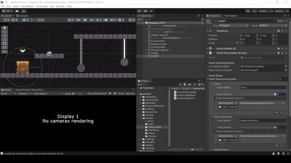
Task: Open the Layer Default dropdown
Action: 273,25
